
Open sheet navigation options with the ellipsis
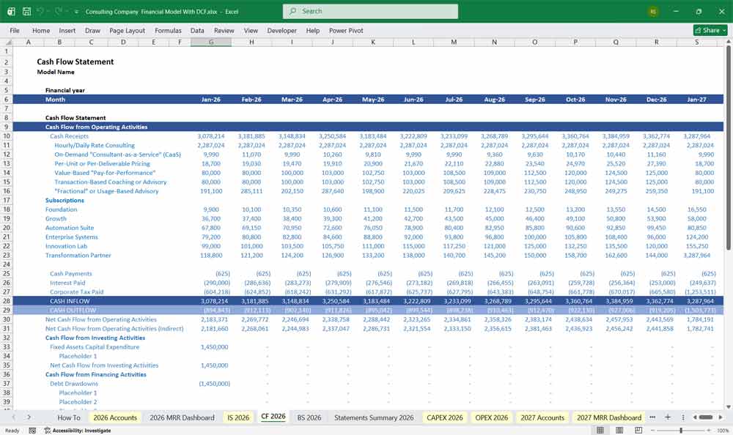coord(653,417)
